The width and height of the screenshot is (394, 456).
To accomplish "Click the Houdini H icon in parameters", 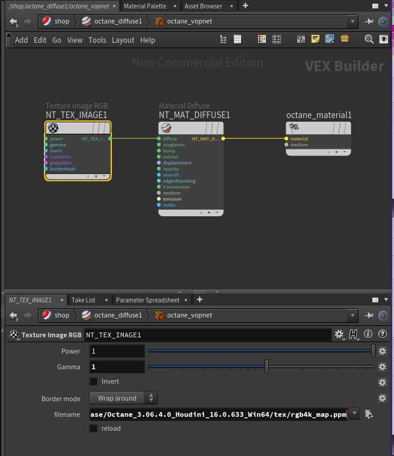I will tap(354, 334).
